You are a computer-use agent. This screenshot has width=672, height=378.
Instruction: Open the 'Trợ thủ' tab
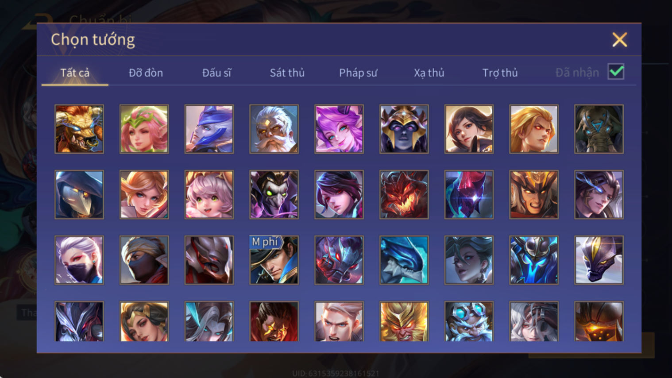coord(500,73)
